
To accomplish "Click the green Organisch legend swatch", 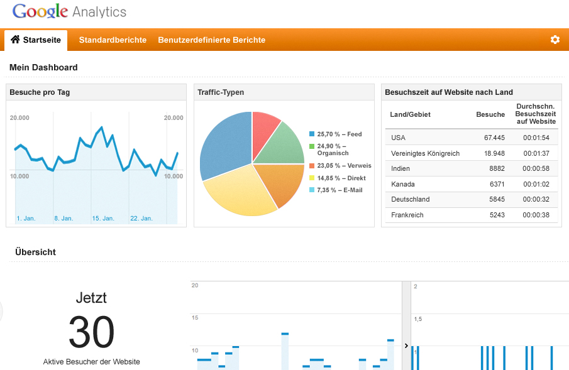I will [312, 146].
